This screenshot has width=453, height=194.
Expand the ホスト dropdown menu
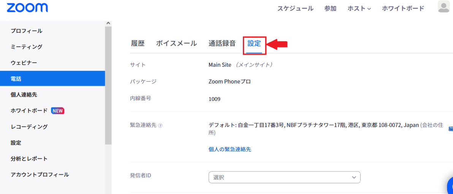click(x=359, y=9)
